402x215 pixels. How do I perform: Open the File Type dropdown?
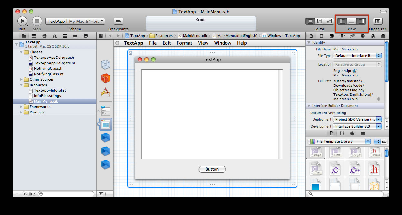tap(357, 56)
